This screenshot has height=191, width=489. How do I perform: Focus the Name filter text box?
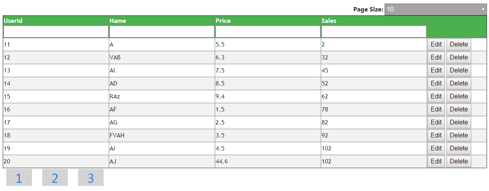(162, 32)
